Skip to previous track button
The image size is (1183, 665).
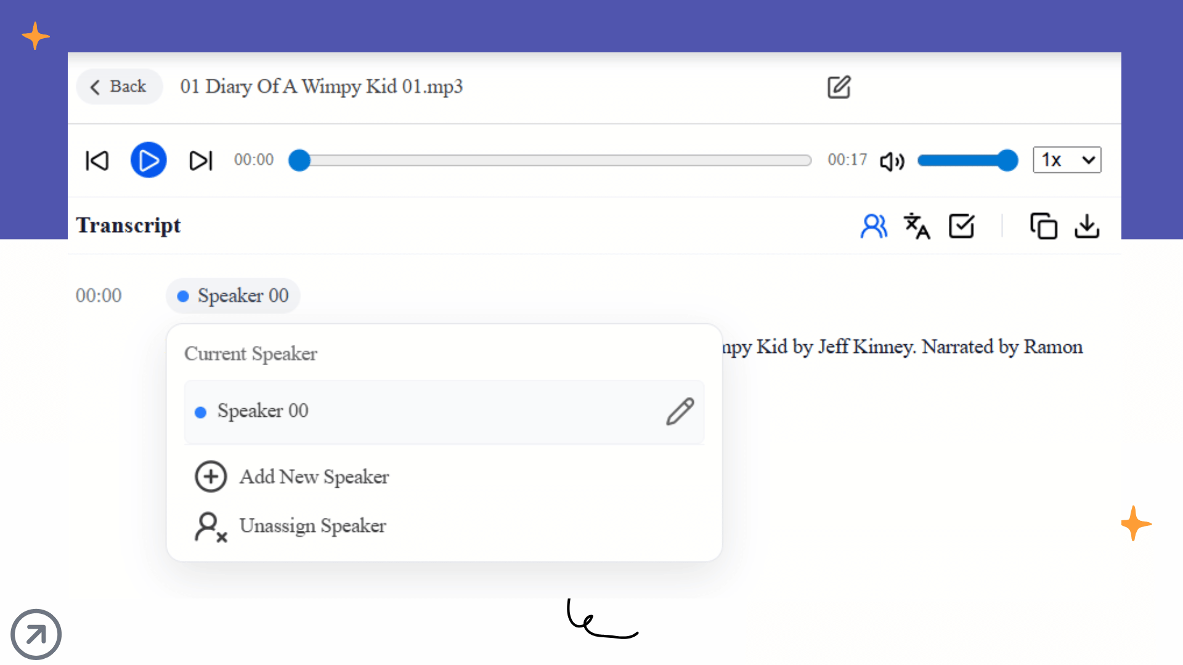click(97, 161)
